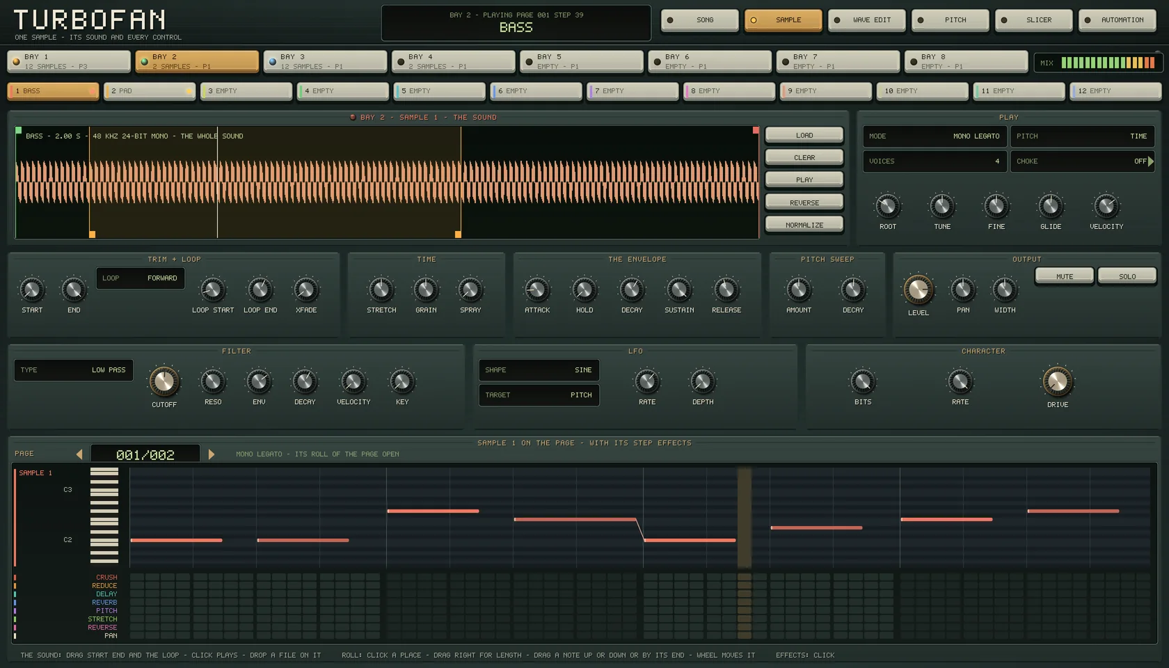The image size is (1169, 668).
Task: Open the LFO SHAPE selector showing Sine
Action: tap(539, 370)
